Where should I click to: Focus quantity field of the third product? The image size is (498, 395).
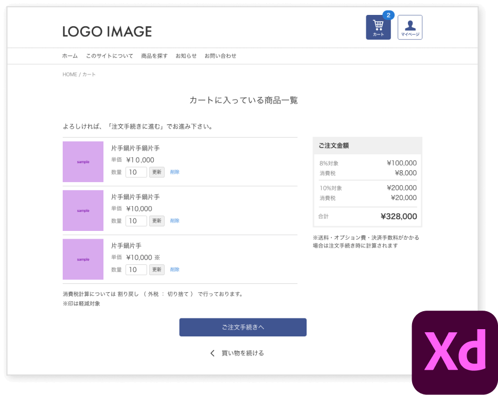click(x=136, y=270)
